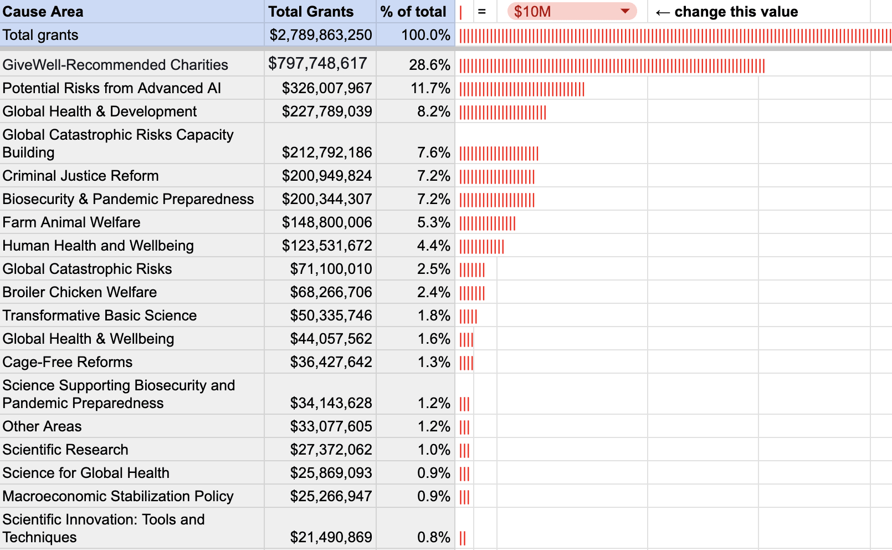Select the $148,800,006 cell
This screenshot has height=550, width=892.
click(320, 222)
